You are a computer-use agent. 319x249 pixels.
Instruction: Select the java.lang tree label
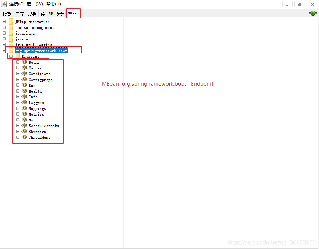(25, 33)
